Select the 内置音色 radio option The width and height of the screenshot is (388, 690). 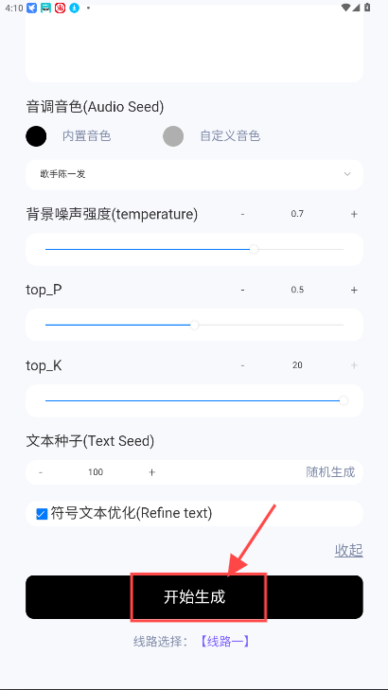[x=36, y=136]
